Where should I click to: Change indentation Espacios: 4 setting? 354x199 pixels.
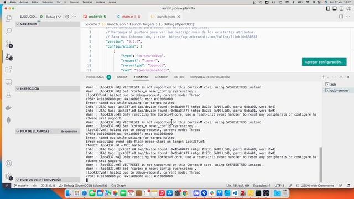[x=262, y=186]
